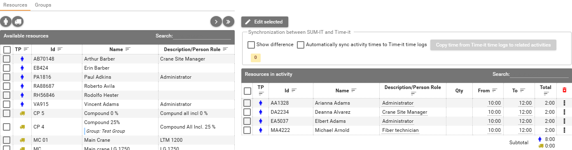Check the Elbert Adams row checkbox

click(x=247, y=121)
